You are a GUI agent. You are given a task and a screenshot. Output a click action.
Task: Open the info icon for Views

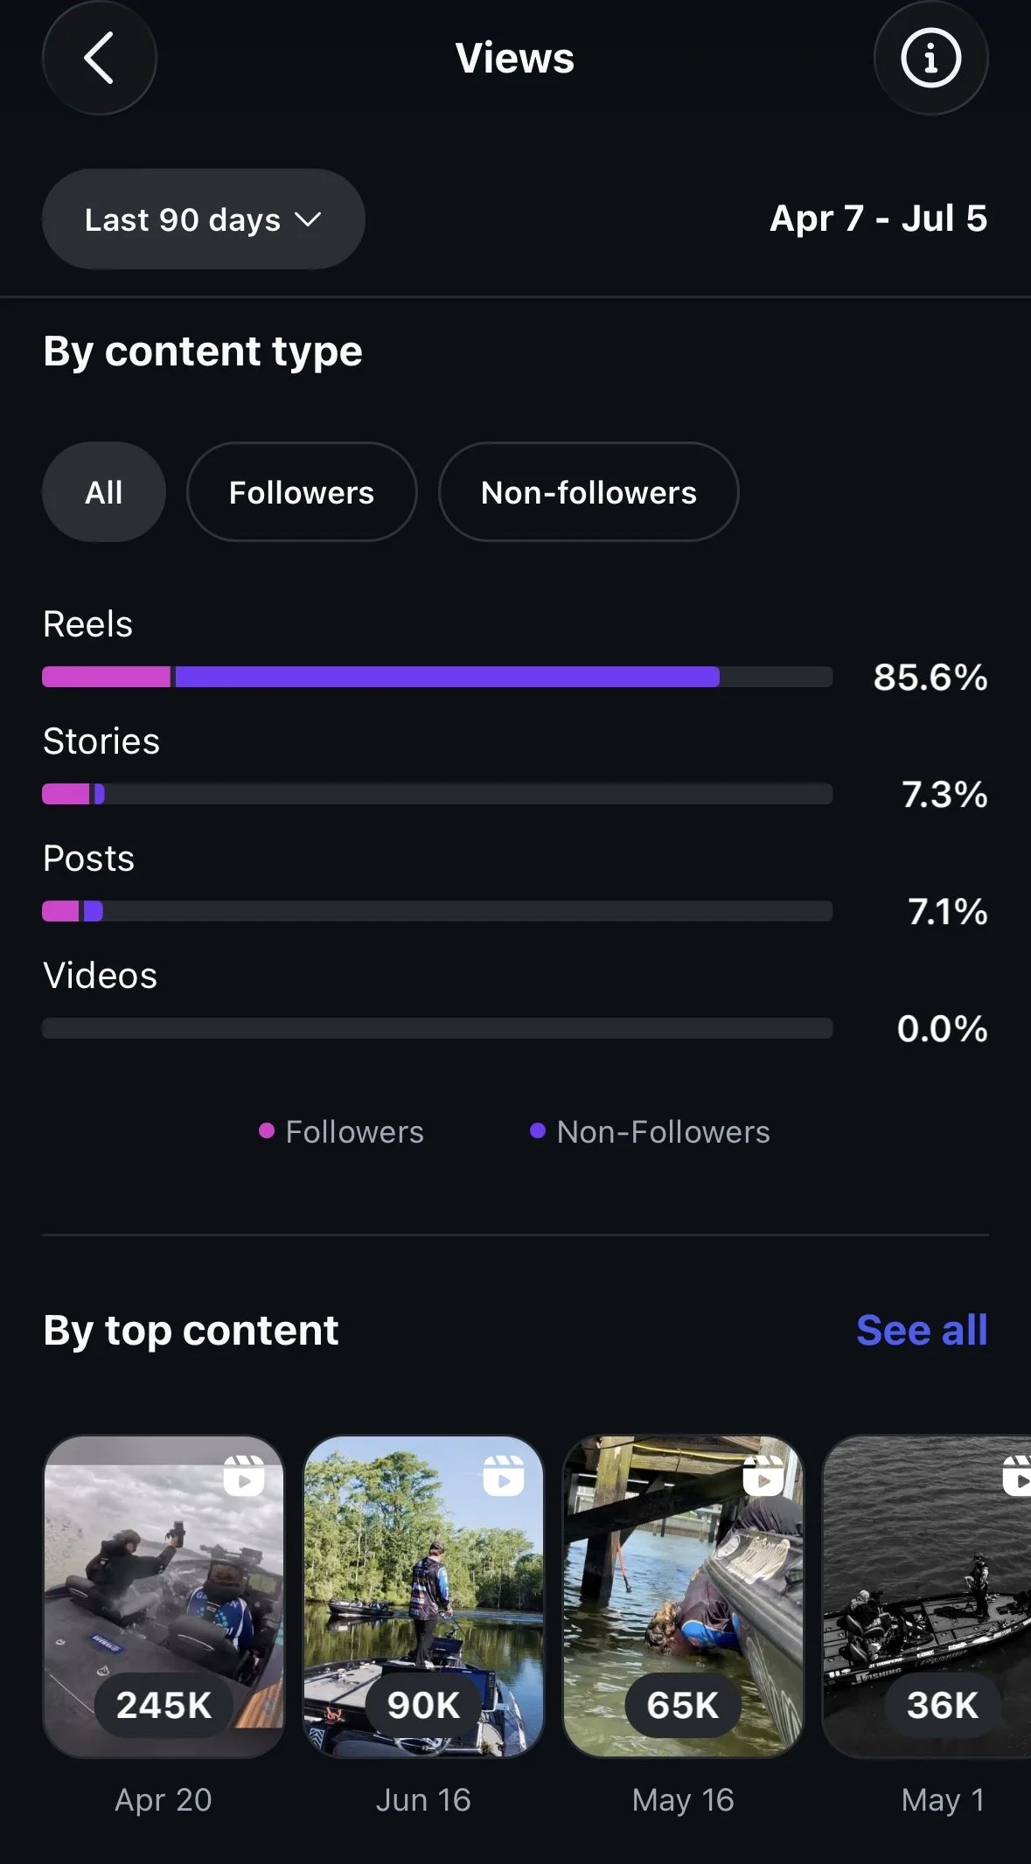930,58
